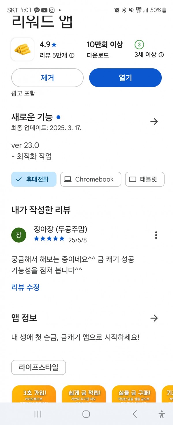Open the 3초 가입! screenshot thumbnail

[x=34, y=394]
